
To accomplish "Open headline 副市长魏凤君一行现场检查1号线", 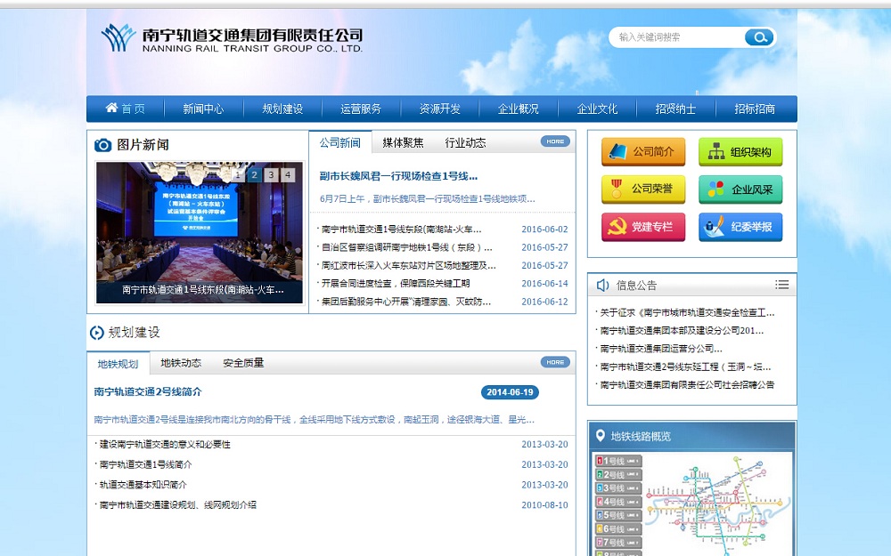I will 398,176.
